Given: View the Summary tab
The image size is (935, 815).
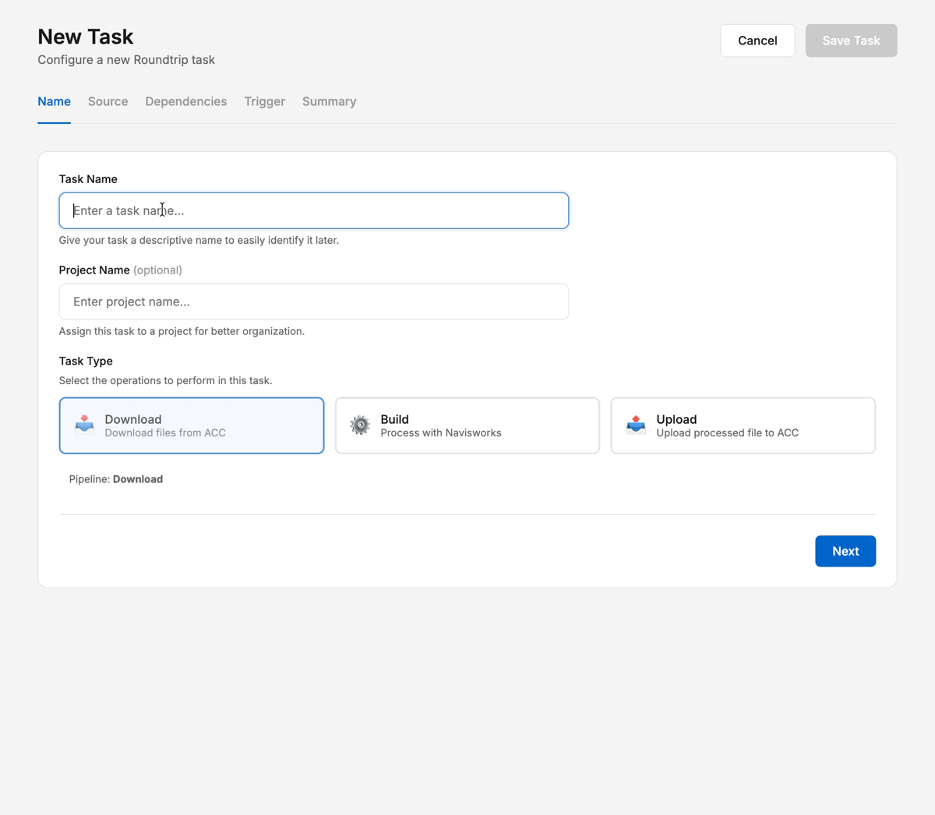Looking at the screenshot, I should coord(329,101).
